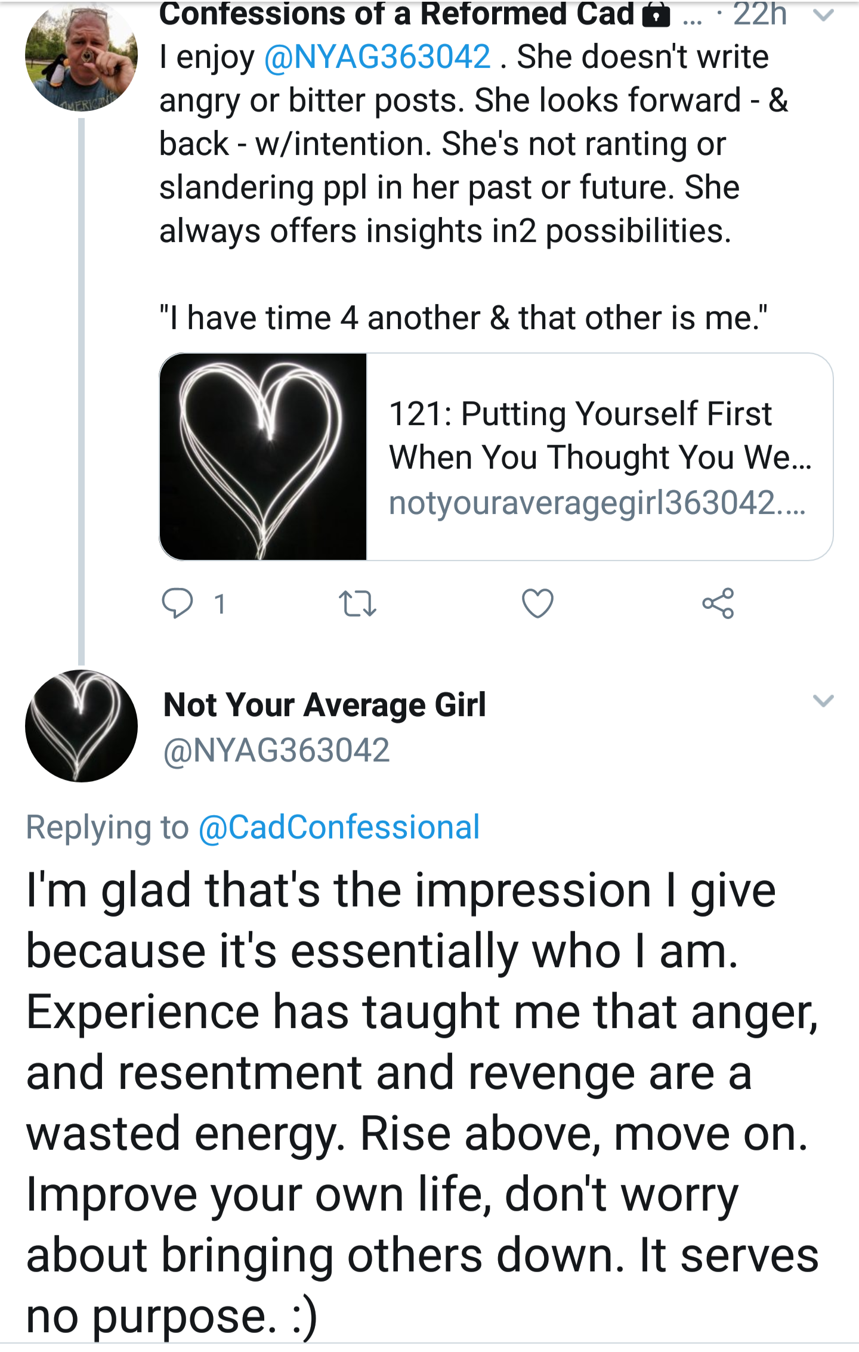Click the lock icon beside Reformed Cad
The image size is (859, 1352).
point(656,14)
